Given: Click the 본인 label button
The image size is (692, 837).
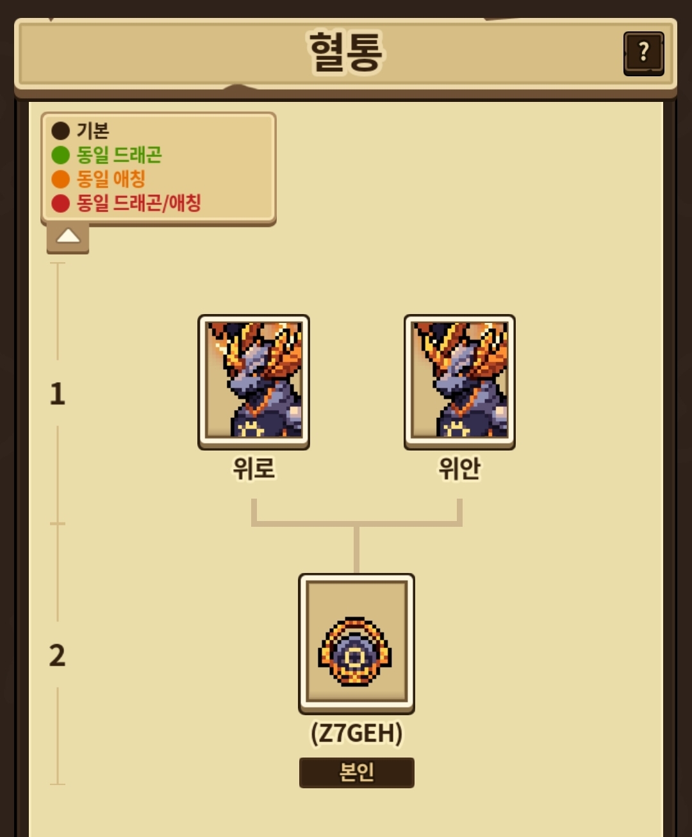Looking at the screenshot, I should tap(356, 772).
